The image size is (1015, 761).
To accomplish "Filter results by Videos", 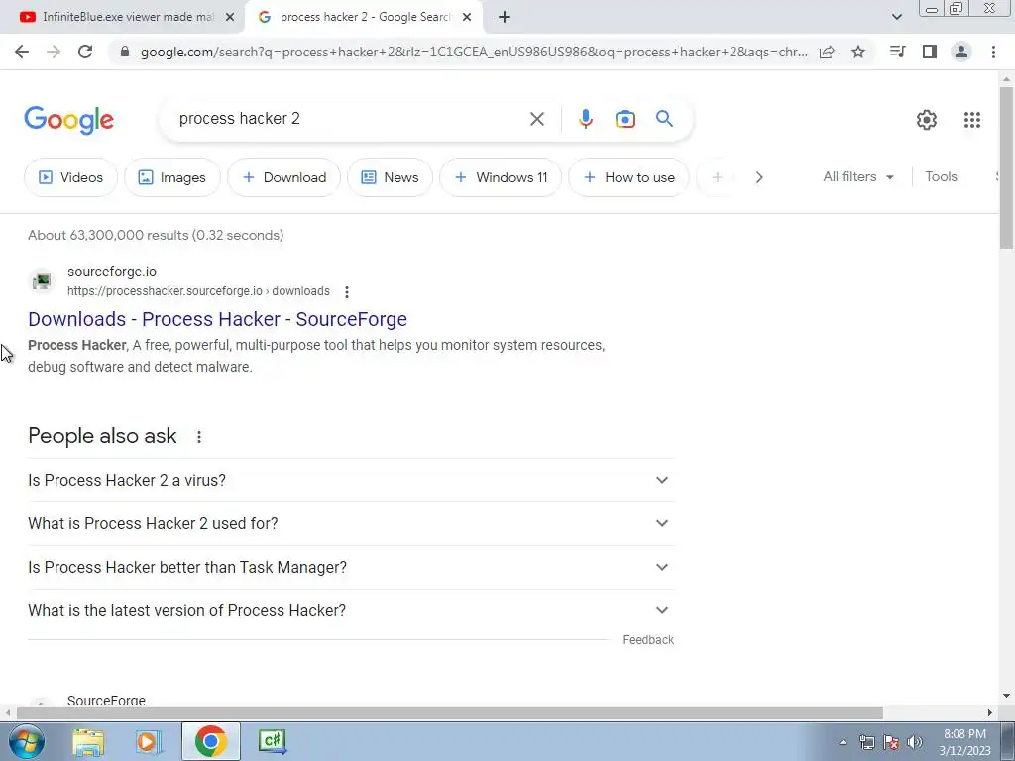I will [71, 177].
